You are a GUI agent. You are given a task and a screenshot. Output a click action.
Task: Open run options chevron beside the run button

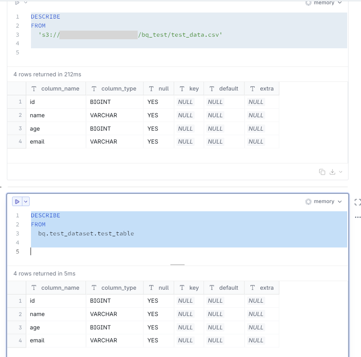click(26, 201)
